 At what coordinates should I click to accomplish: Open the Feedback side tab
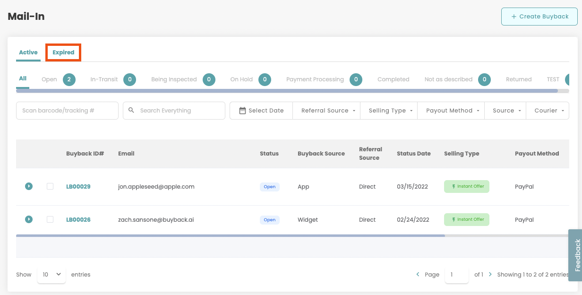click(x=575, y=255)
